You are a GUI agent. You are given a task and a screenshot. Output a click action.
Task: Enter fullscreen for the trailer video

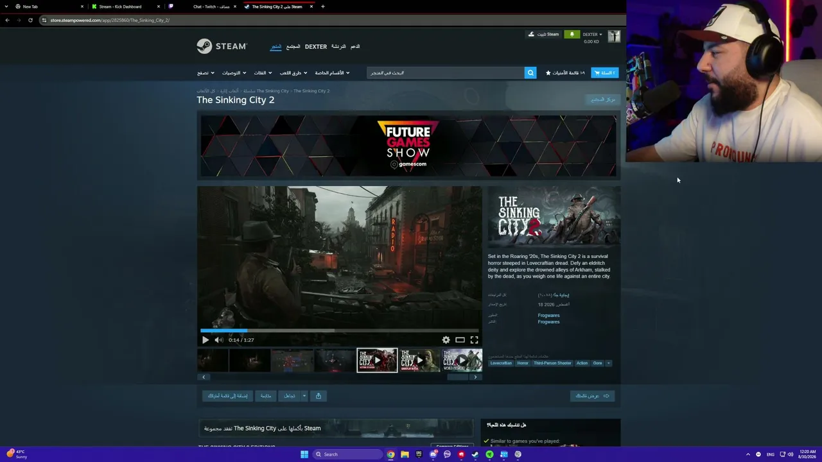pyautogui.click(x=474, y=340)
